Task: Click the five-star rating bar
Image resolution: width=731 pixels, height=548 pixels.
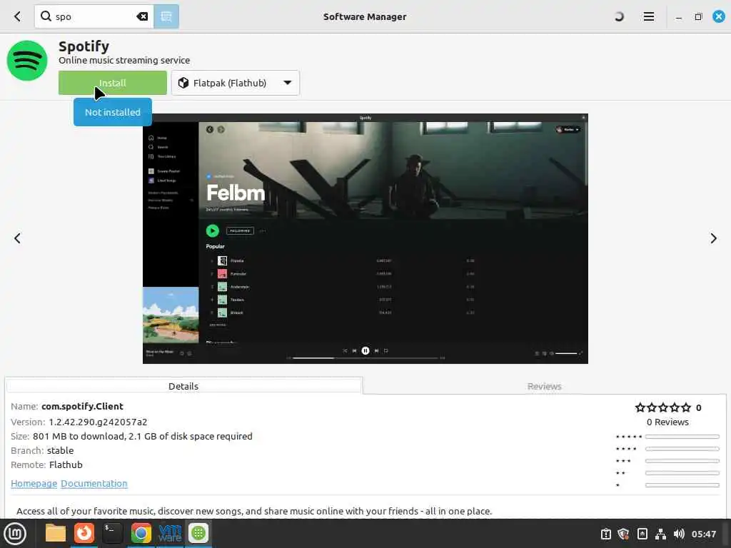Action: point(682,437)
